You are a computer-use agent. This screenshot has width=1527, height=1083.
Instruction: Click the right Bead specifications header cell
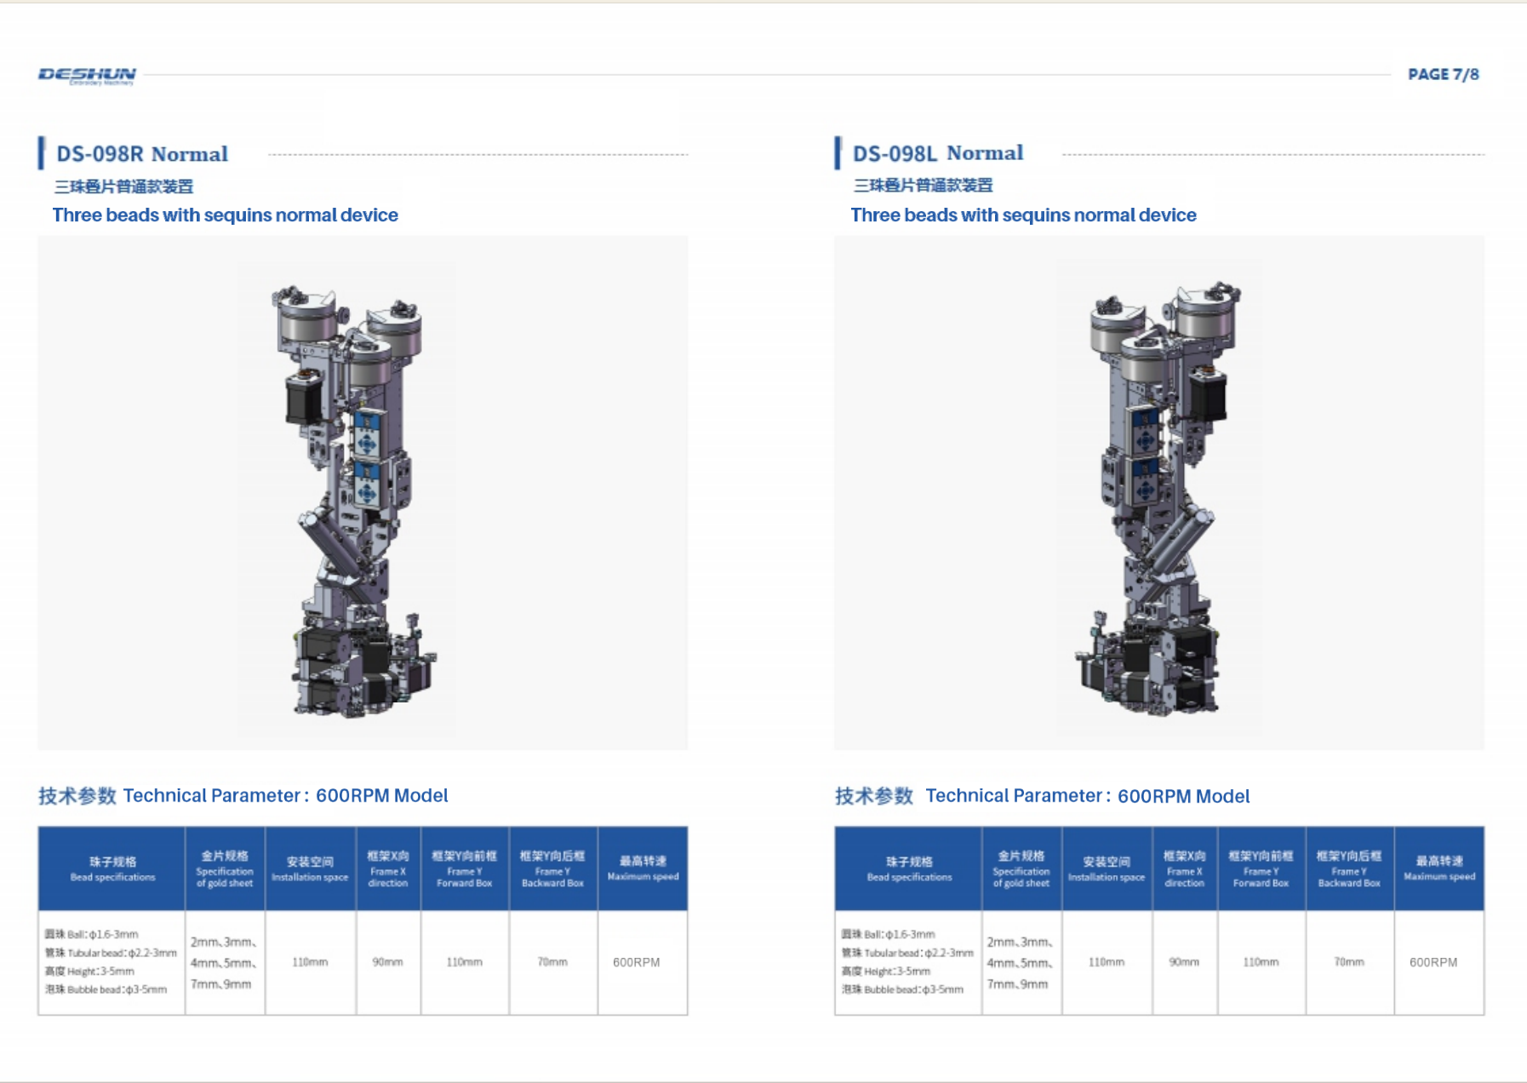(x=908, y=868)
